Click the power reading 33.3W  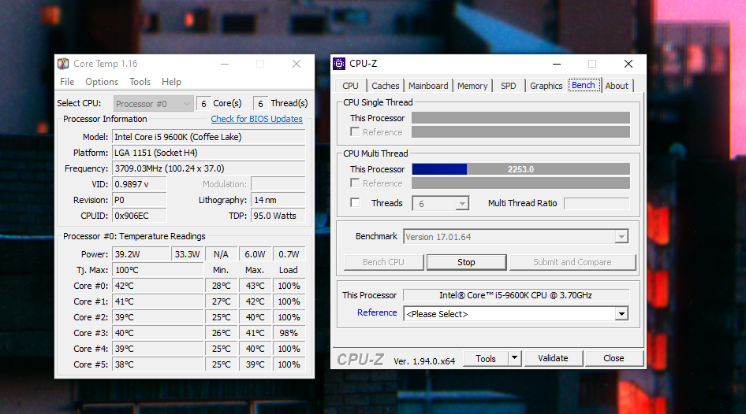pyautogui.click(x=188, y=254)
